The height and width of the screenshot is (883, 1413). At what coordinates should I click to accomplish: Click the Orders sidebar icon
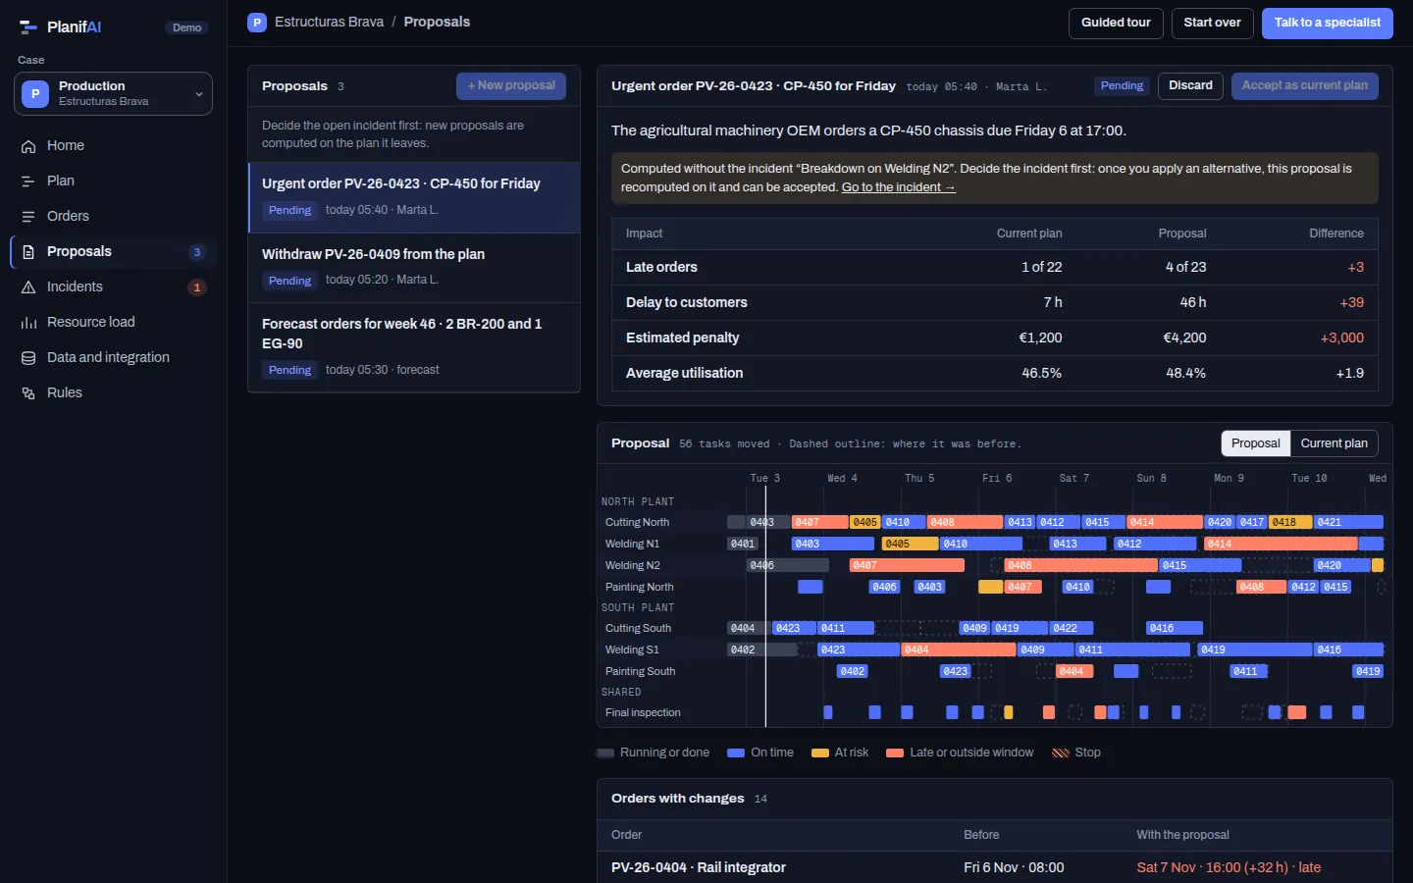pos(28,217)
